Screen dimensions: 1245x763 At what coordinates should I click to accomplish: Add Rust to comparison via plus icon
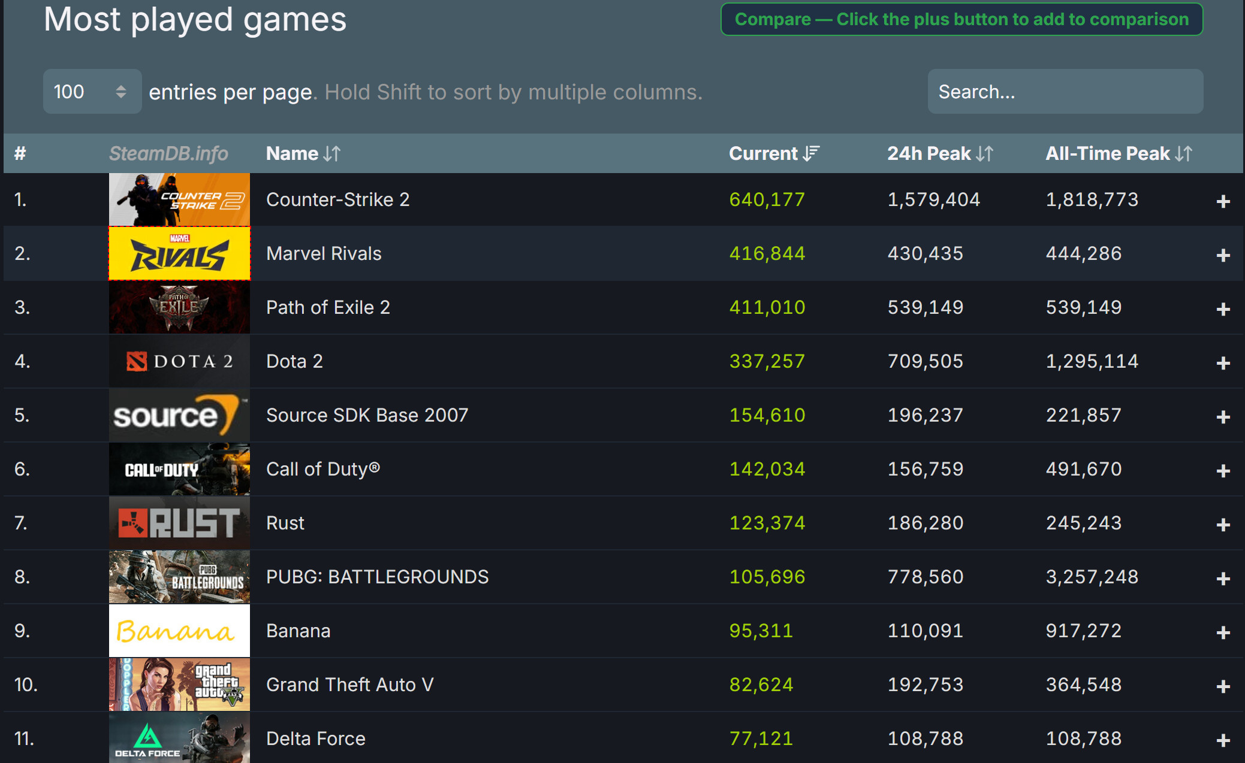tap(1223, 525)
